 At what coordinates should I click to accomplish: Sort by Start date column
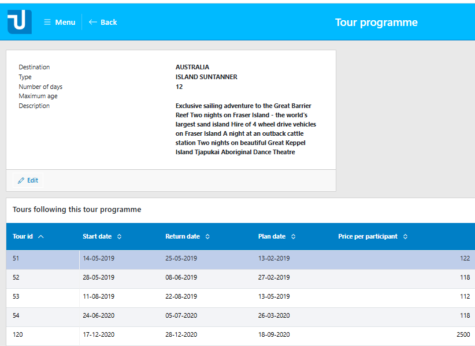click(x=97, y=236)
